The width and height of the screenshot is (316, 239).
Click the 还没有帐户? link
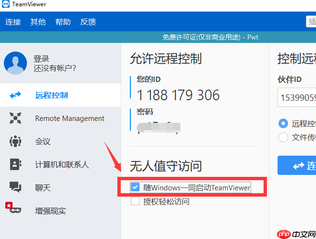point(55,68)
